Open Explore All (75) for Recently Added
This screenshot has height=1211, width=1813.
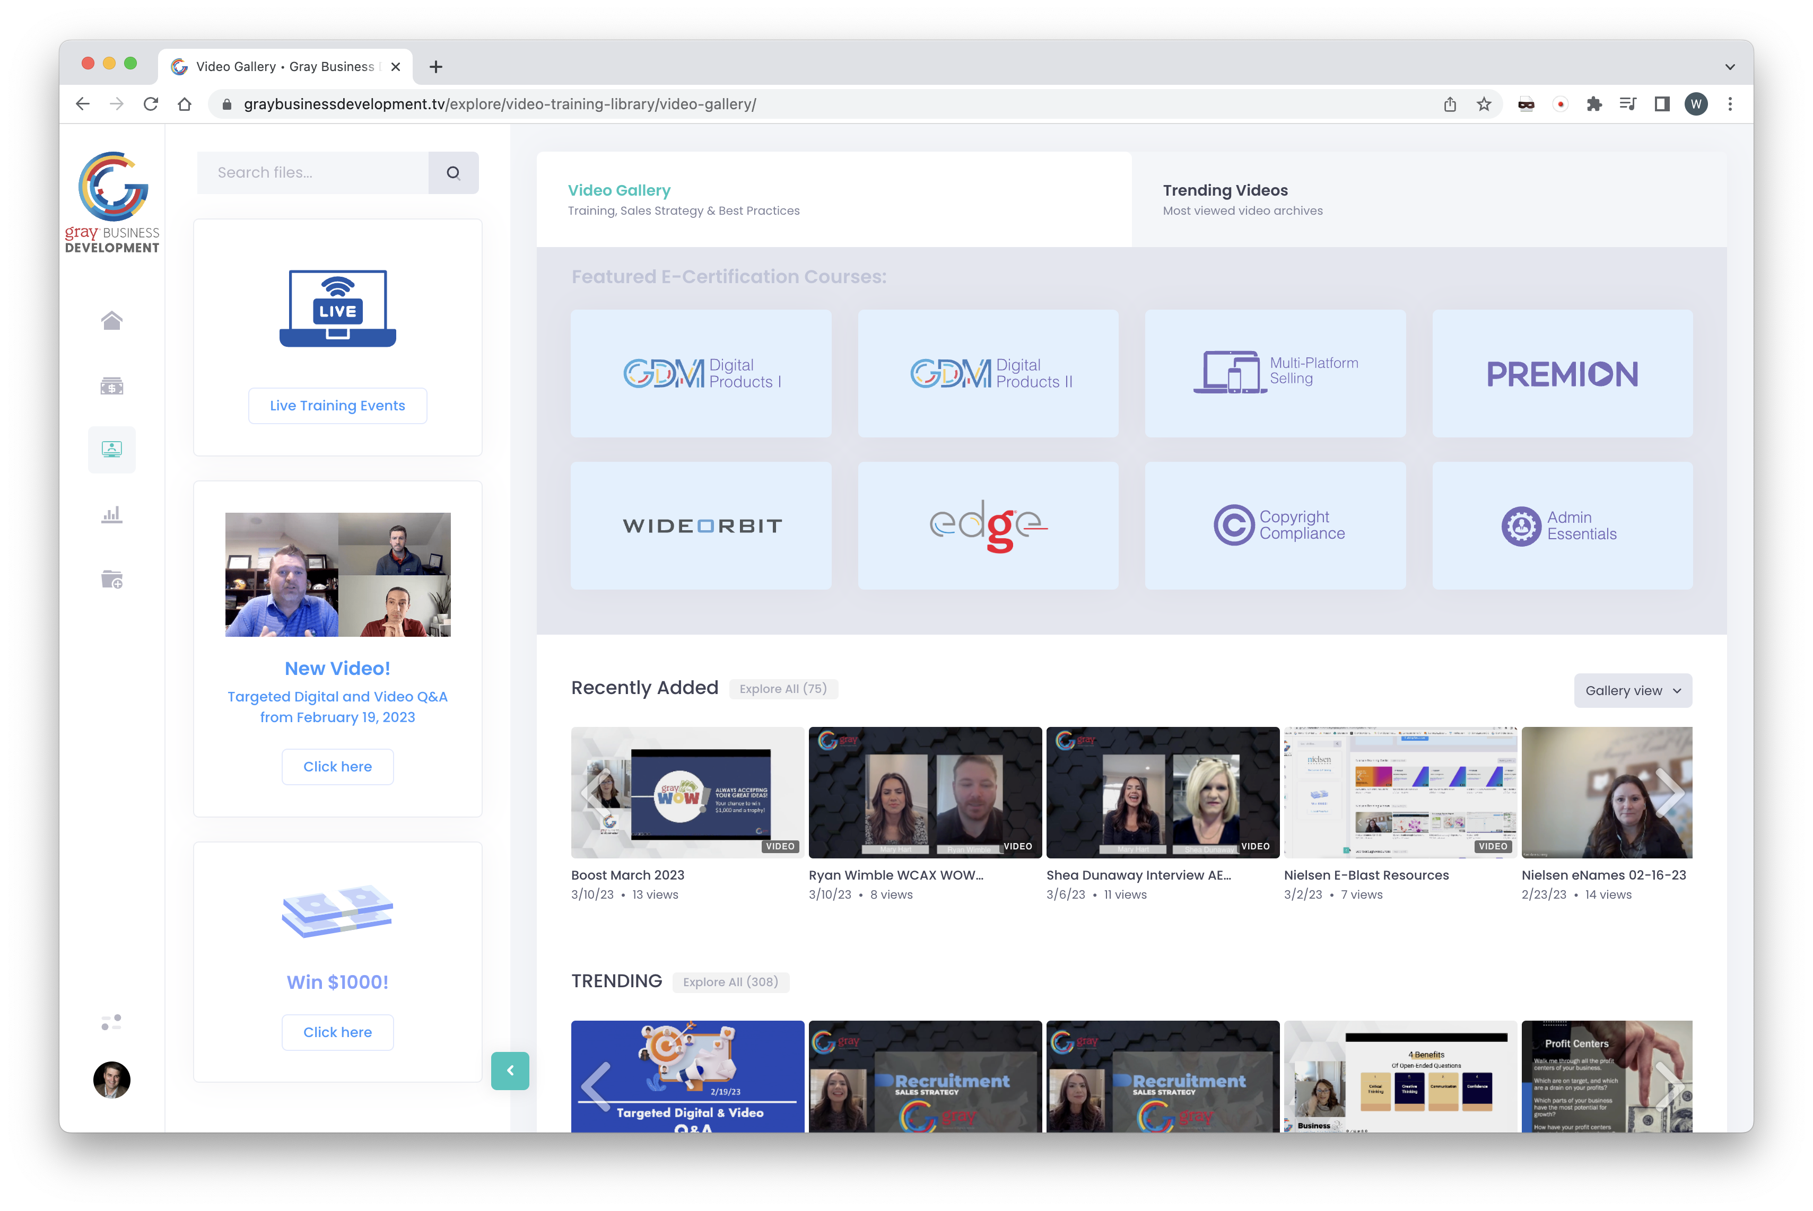(x=782, y=689)
